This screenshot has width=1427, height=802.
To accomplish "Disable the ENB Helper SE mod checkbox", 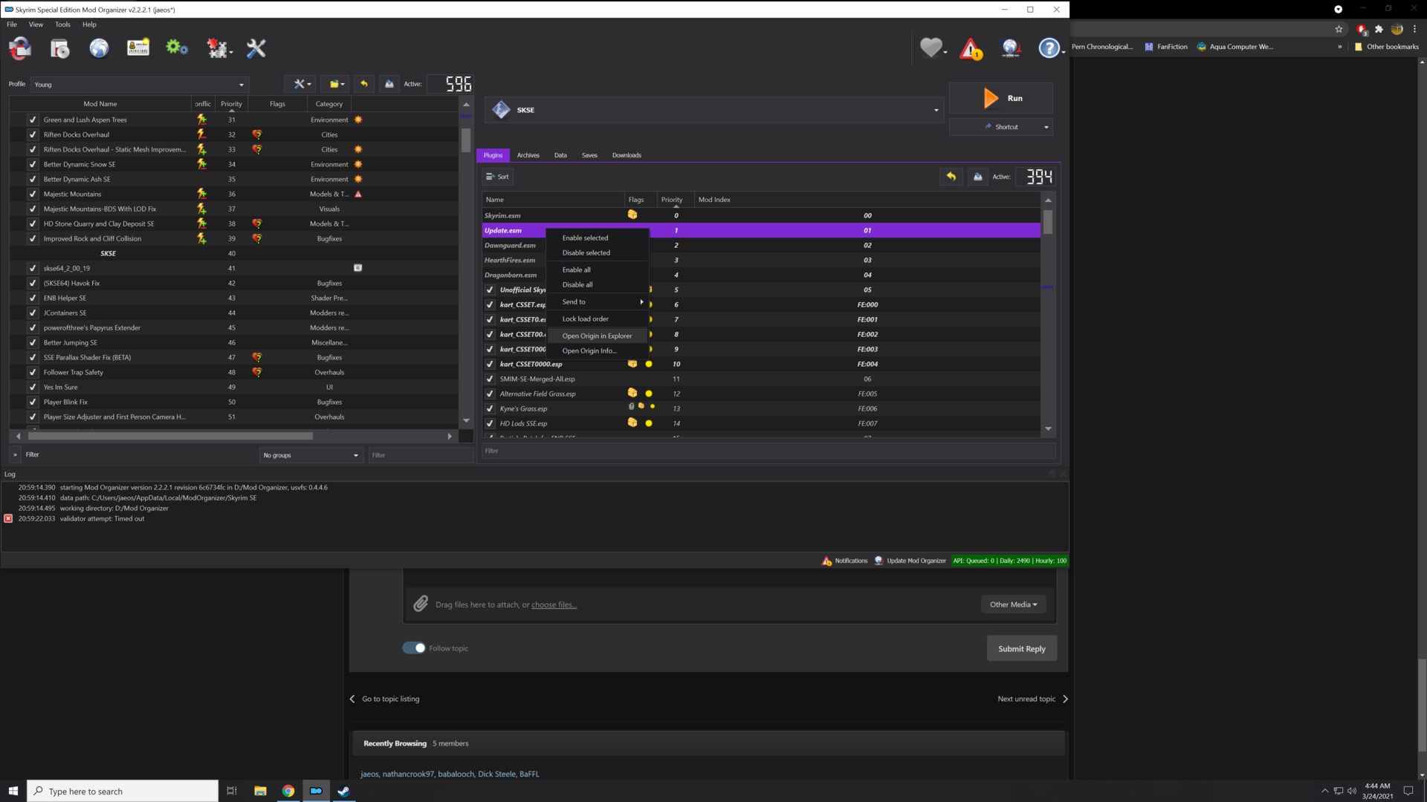I will click(x=33, y=298).
